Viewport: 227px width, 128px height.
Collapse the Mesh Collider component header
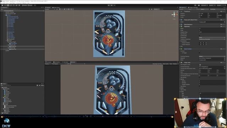click(x=180, y=49)
